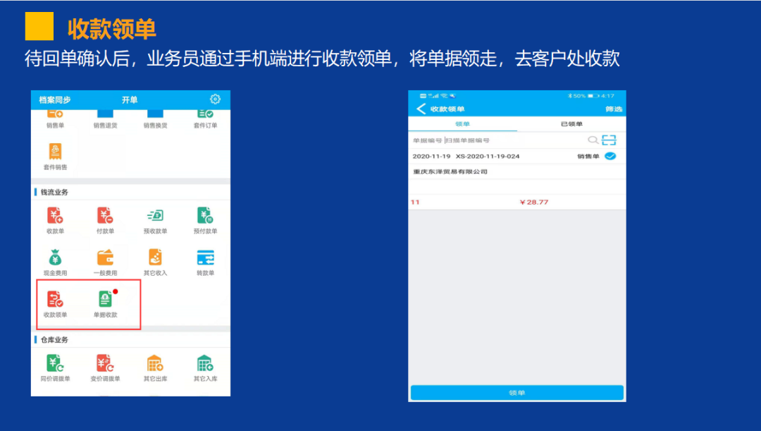
Task: Open 现金费用 money bag icon
Action: click(x=55, y=257)
